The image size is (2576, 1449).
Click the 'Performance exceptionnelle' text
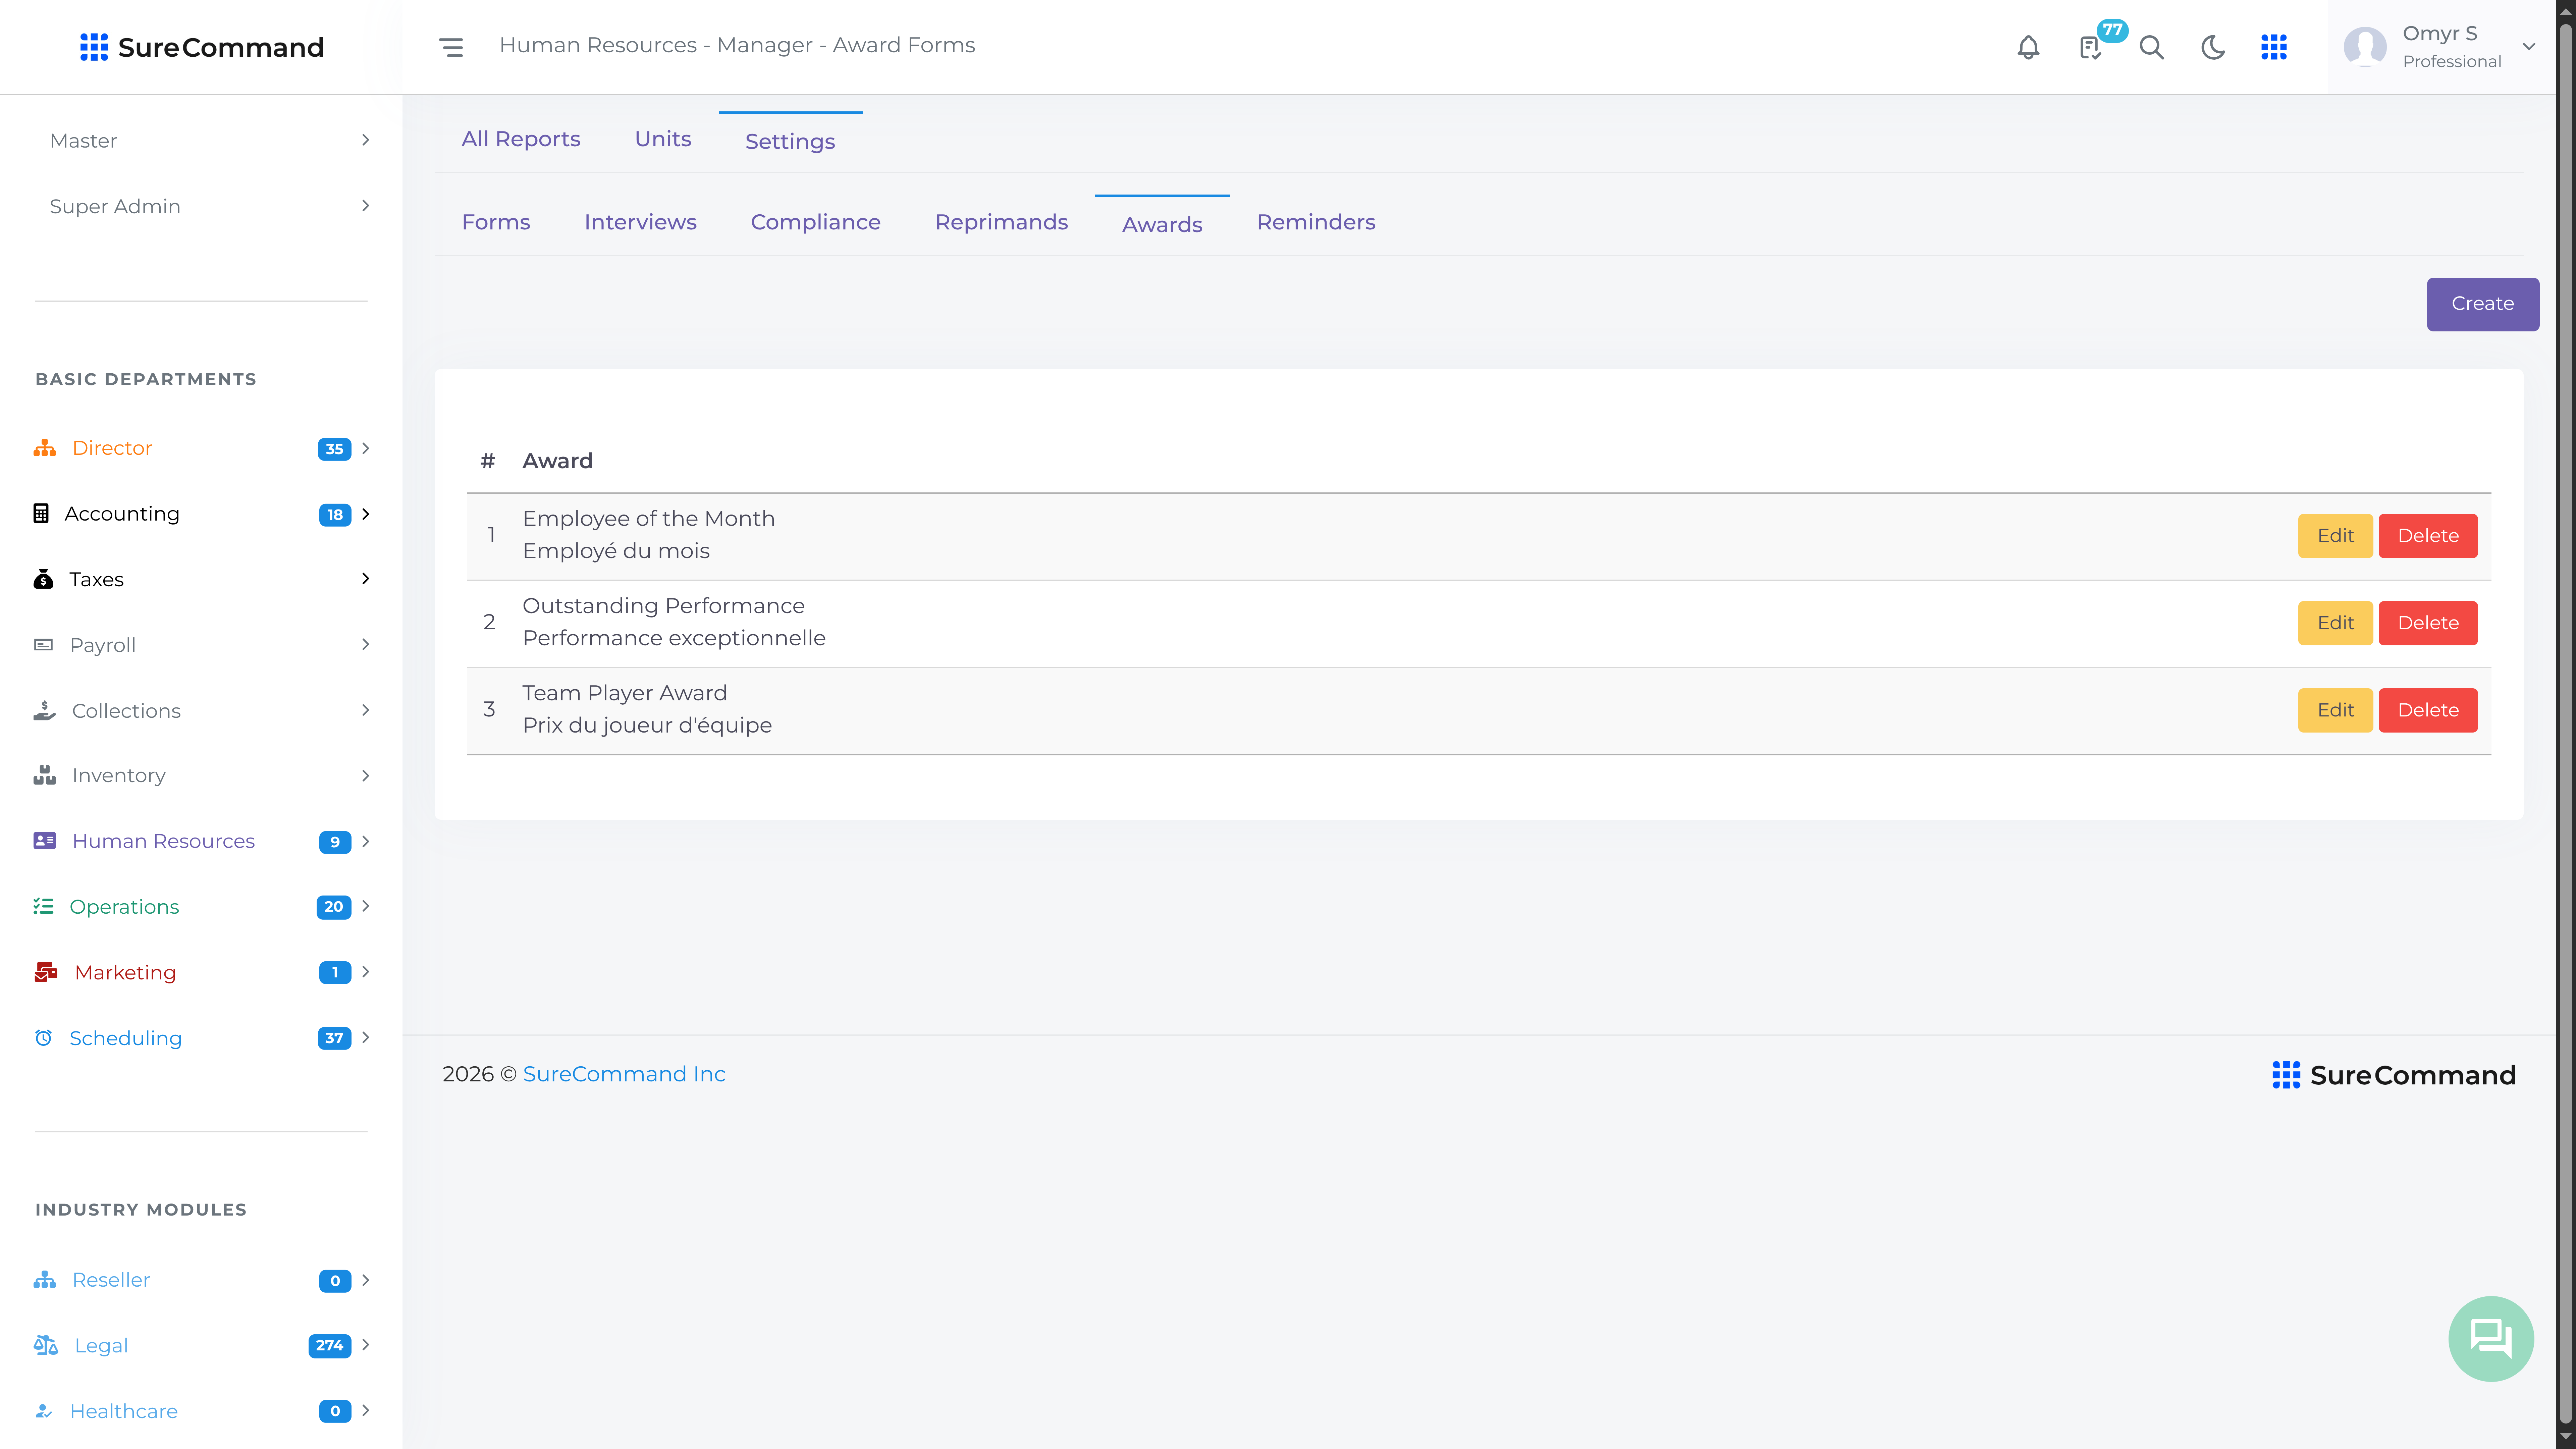(x=674, y=638)
